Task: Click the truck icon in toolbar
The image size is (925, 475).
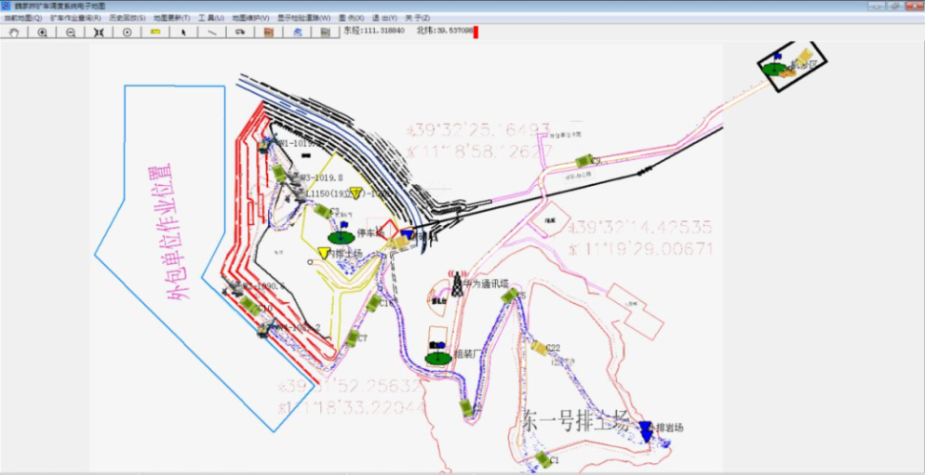Action: (x=240, y=32)
